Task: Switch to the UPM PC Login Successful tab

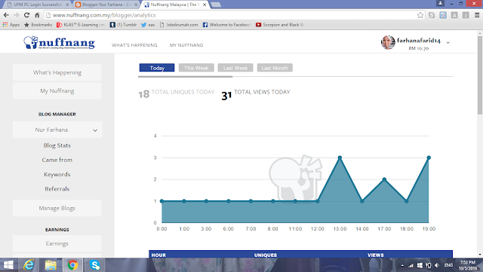Action: [x=37, y=5]
